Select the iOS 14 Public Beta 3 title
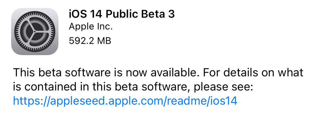326x132 pixels. pyautogui.click(x=122, y=14)
